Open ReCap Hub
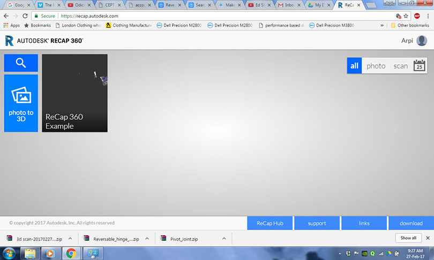Viewport: 434px width, 260px height. (x=270, y=223)
